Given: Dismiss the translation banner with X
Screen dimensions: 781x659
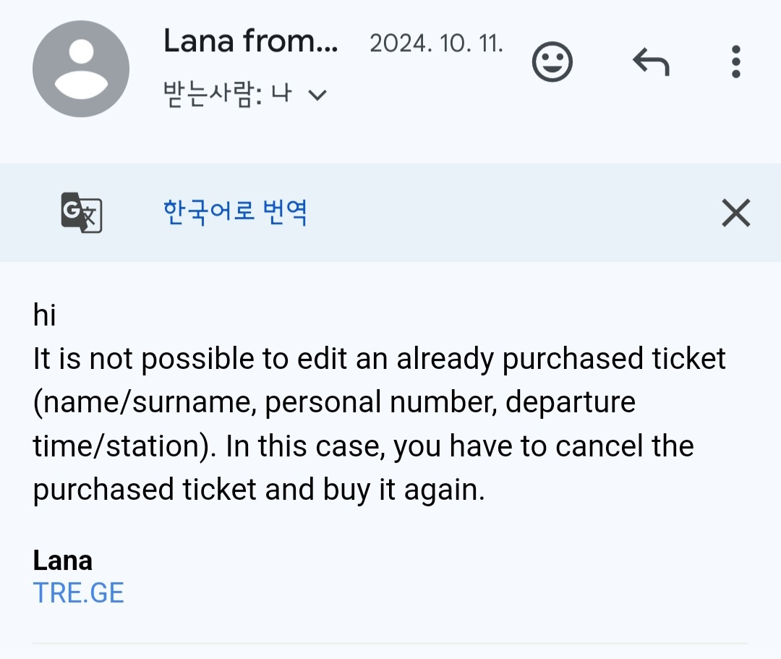Looking at the screenshot, I should [x=735, y=212].
